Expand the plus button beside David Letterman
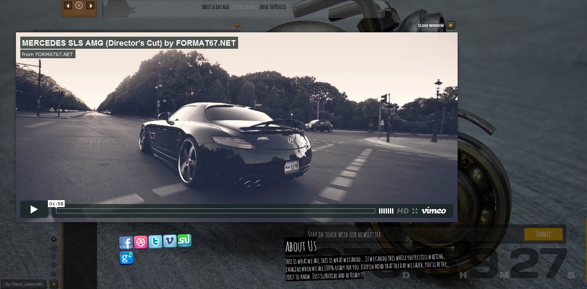 (53, 284)
